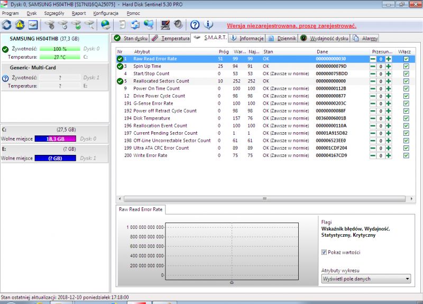
Task: Click the green minus for Reallocated Sectors Count
Action: pyautogui.click(x=373, y=81)
